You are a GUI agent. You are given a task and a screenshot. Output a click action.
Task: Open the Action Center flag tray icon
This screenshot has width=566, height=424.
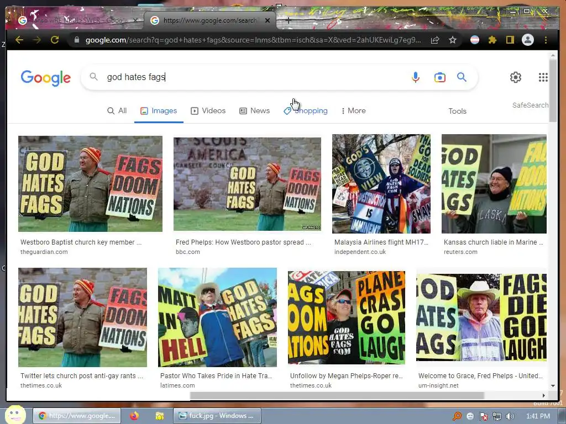[483, 416]
